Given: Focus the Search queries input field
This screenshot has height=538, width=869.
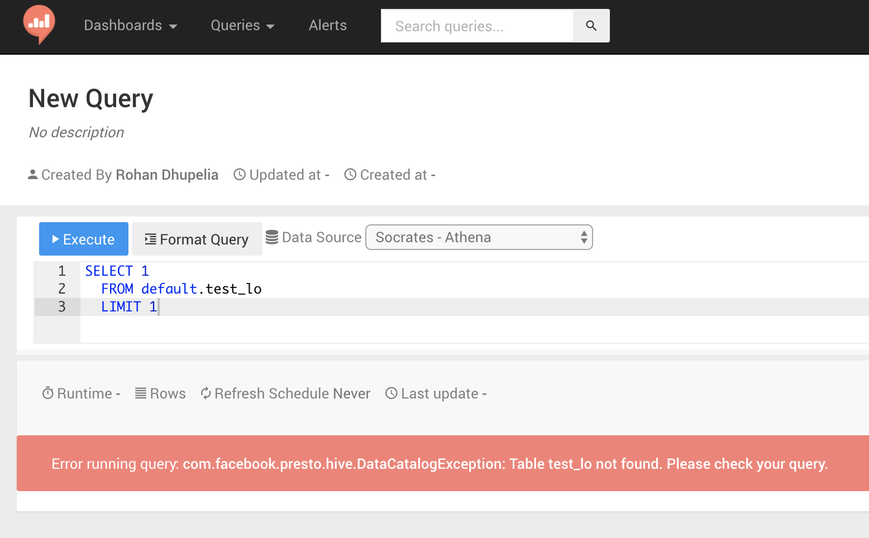Looking at the screenshot, I should click(477, 26).
